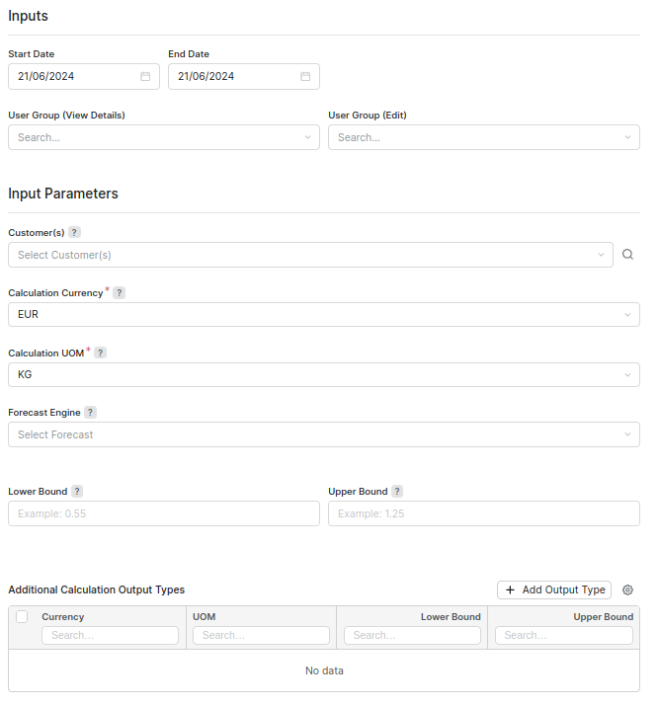Open the Select Forecast dropdown
The height and width of the screenshot is (707, 658).
323,434
